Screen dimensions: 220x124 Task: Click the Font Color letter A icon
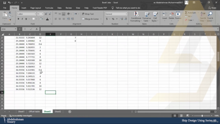[x=47, y=19]
